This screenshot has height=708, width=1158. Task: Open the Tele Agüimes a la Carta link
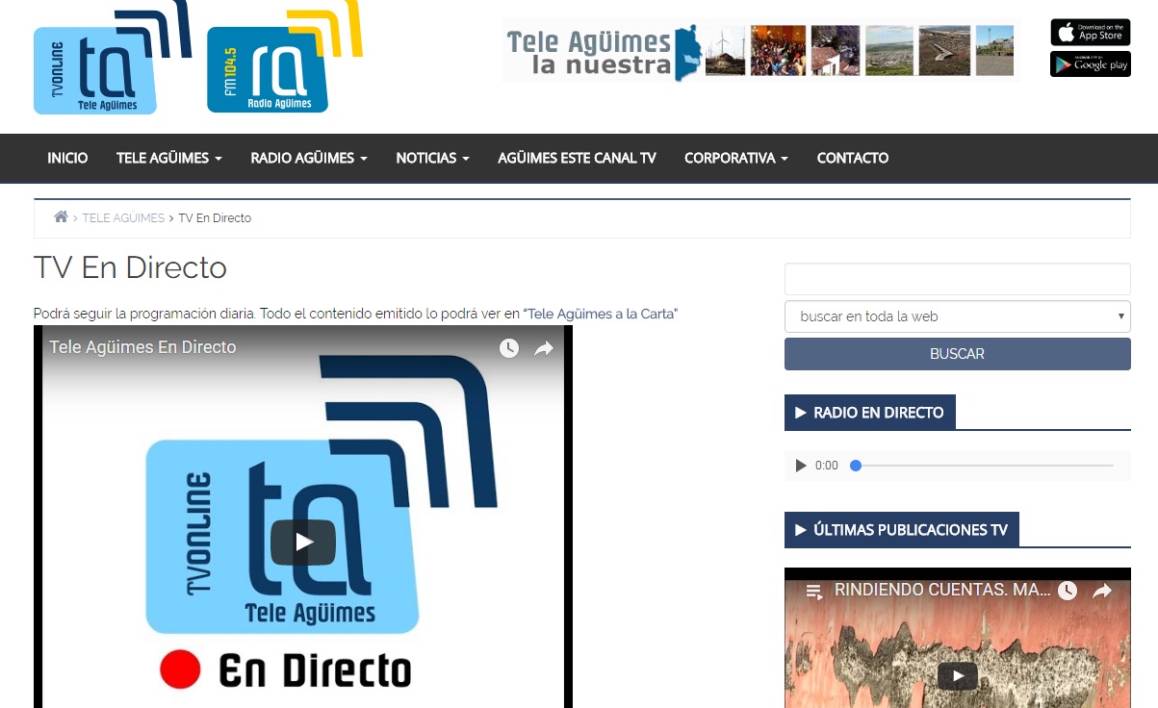[601, 314]
